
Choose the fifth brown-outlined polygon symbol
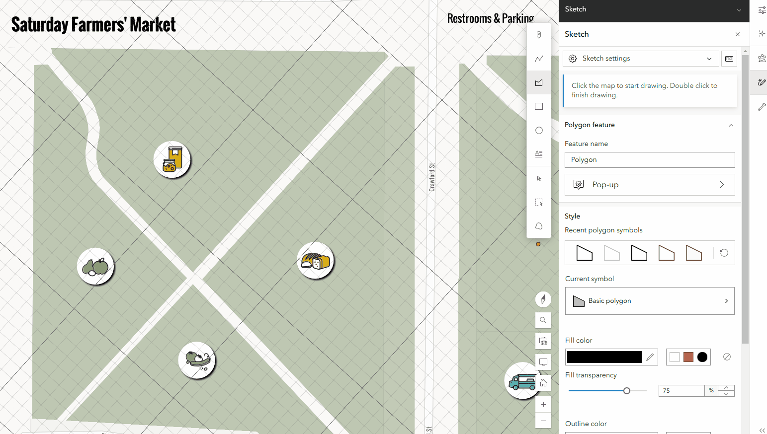point(694,253)
